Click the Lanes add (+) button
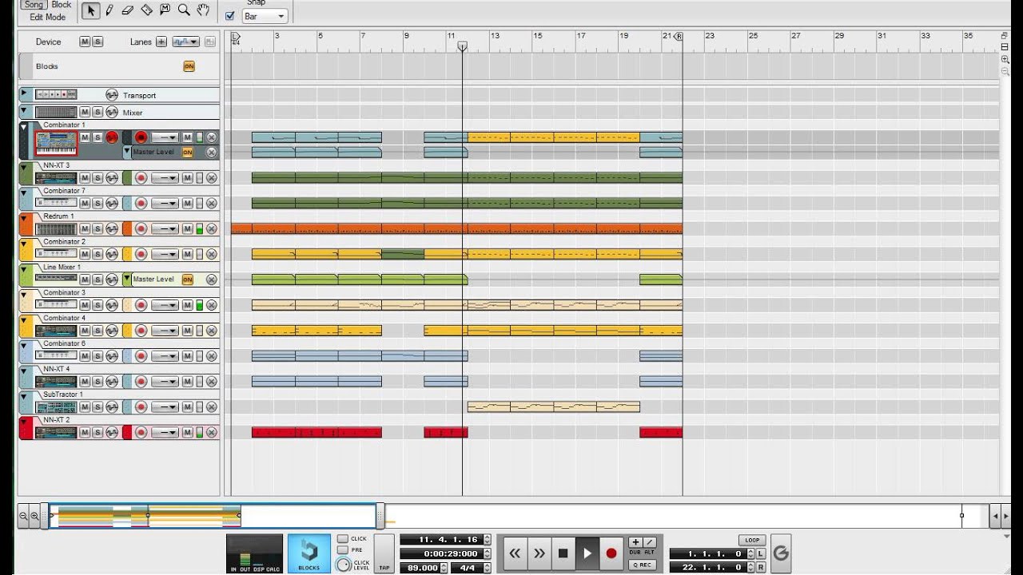 click(161, 42)
